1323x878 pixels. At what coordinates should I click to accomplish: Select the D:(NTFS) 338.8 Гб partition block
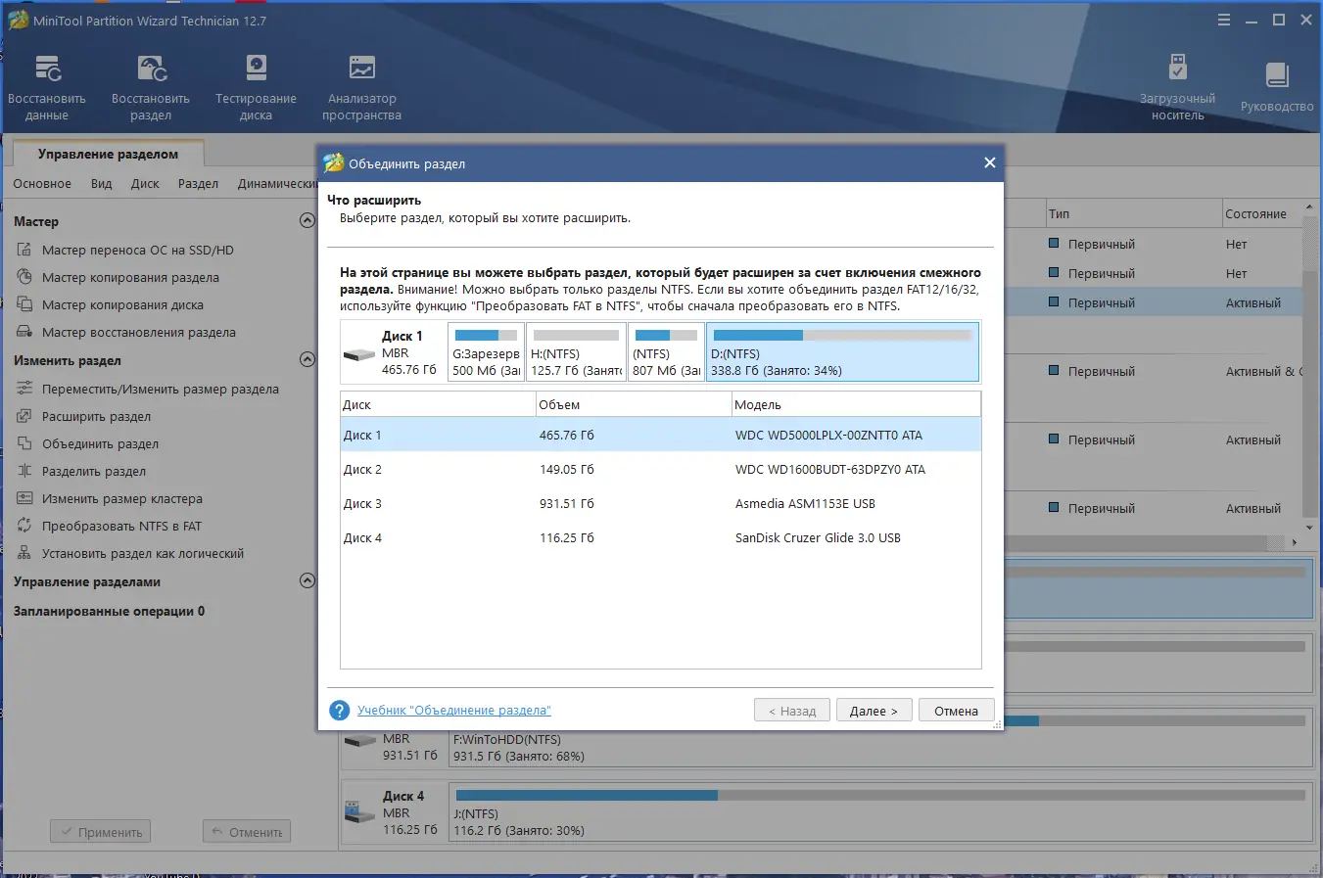pos(843,352)
